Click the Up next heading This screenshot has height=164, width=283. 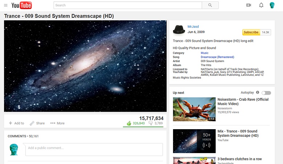178,93
